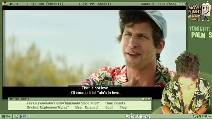Click the BIG PP: ShadeIV title text
The height and width of the screenshot is (119, 212).
click(97, 4)
